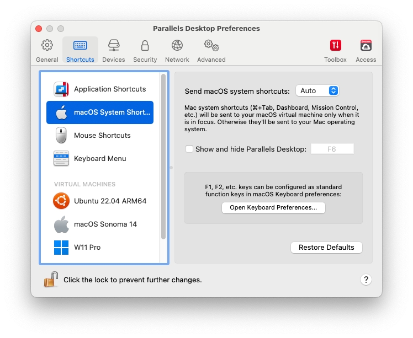Click the lock to prevent changes
This screenshot has width=413, height=338.
[x=51, y=280]
